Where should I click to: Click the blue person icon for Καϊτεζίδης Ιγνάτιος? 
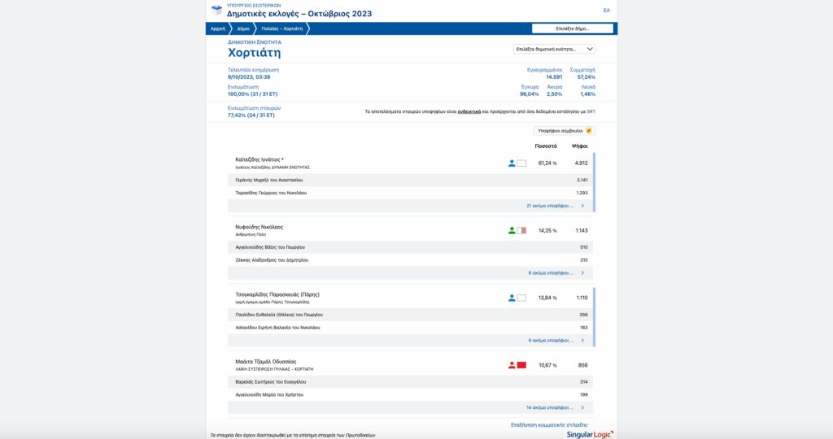tap(512, 163)
